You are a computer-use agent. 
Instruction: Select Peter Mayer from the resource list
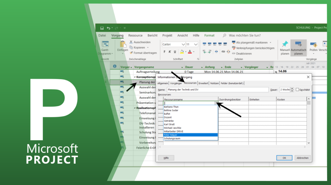click(191, 135)
